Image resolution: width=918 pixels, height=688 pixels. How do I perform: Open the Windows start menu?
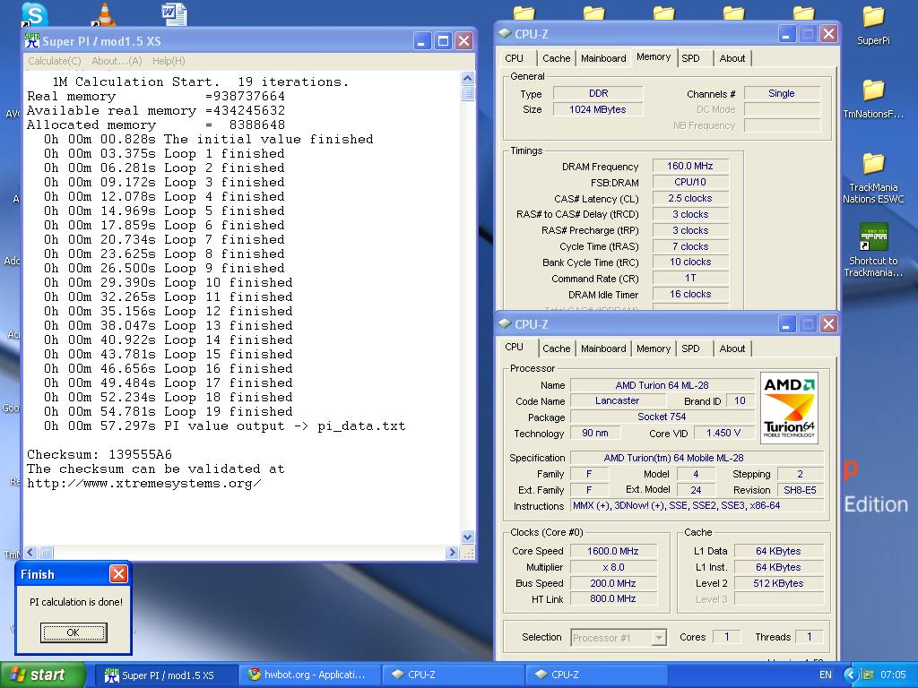pyautogui.click(x=41, y=675)
